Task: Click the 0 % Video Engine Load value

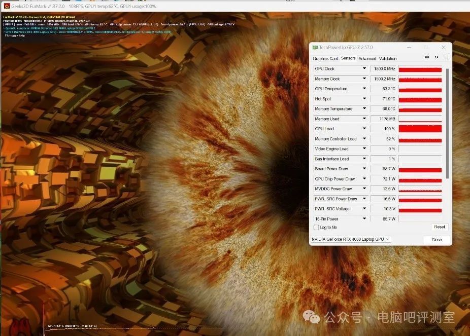Action: coord(383,149)
